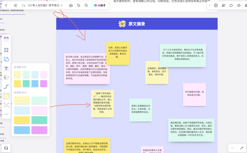Pick the bright yellow rectangle sticky note
Screen dimensions: 247x153
(x=22, y=120)
